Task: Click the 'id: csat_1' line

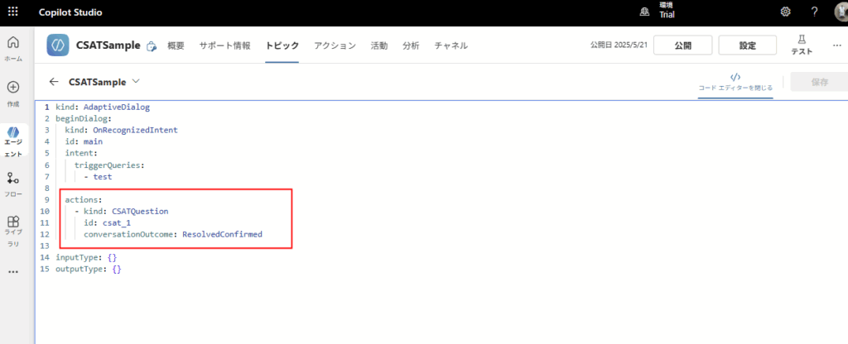Action: pos(107,222)
